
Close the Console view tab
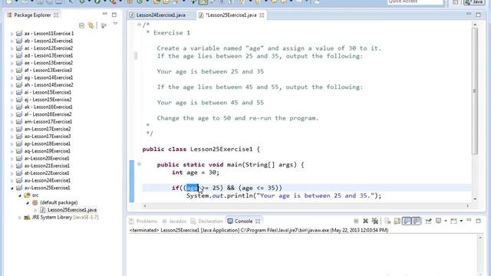pos(258,221)
